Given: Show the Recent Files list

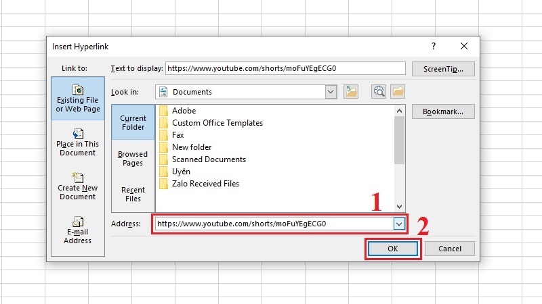Looking at the screenshot, I should point(133,194).
